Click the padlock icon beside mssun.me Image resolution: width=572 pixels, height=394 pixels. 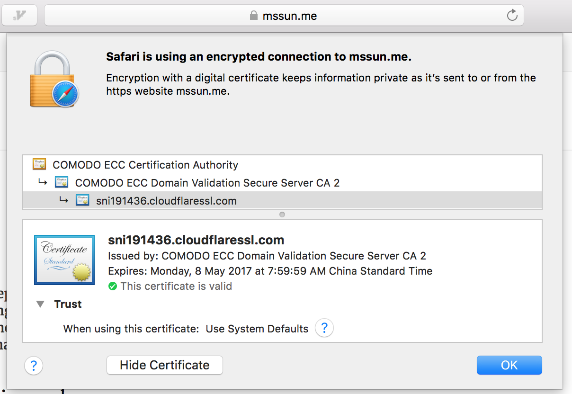pos(253,16)
